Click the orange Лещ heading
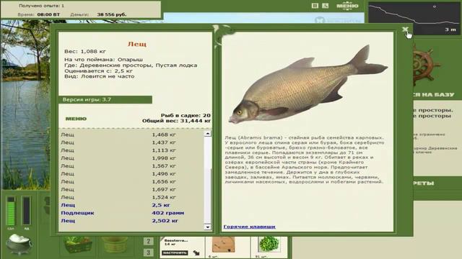462x259 pixels. (137, 44)
